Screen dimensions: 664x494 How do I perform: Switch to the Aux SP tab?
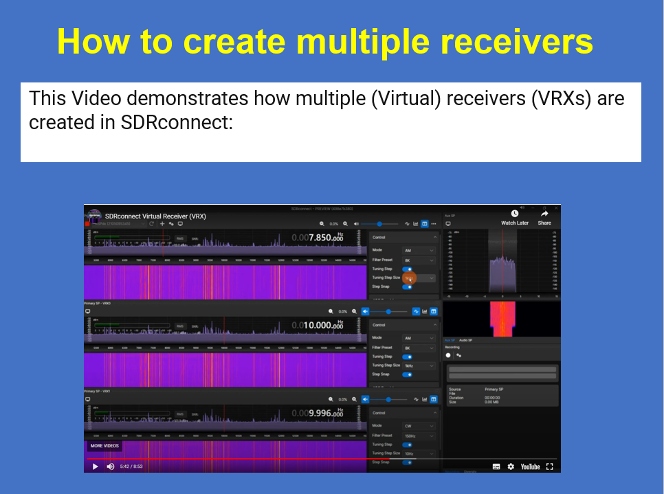click(x=450, y=340)
